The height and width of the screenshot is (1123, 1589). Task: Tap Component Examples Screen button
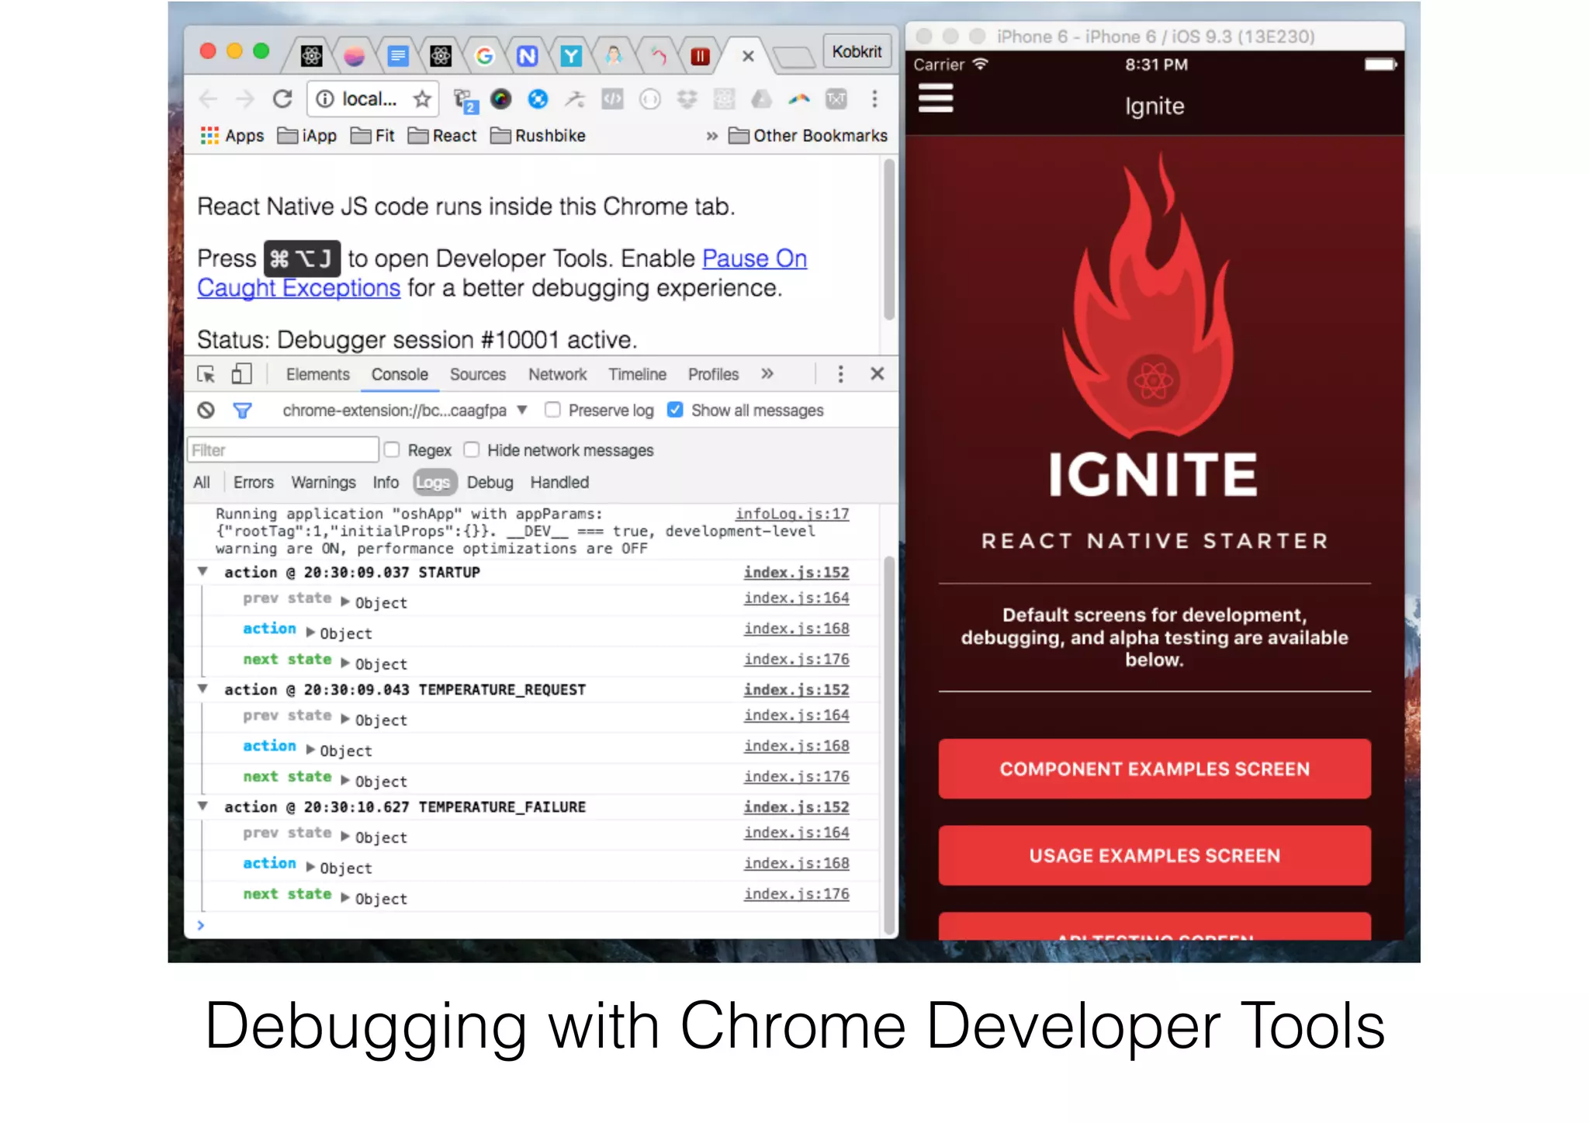click(x=1155, y=768)
